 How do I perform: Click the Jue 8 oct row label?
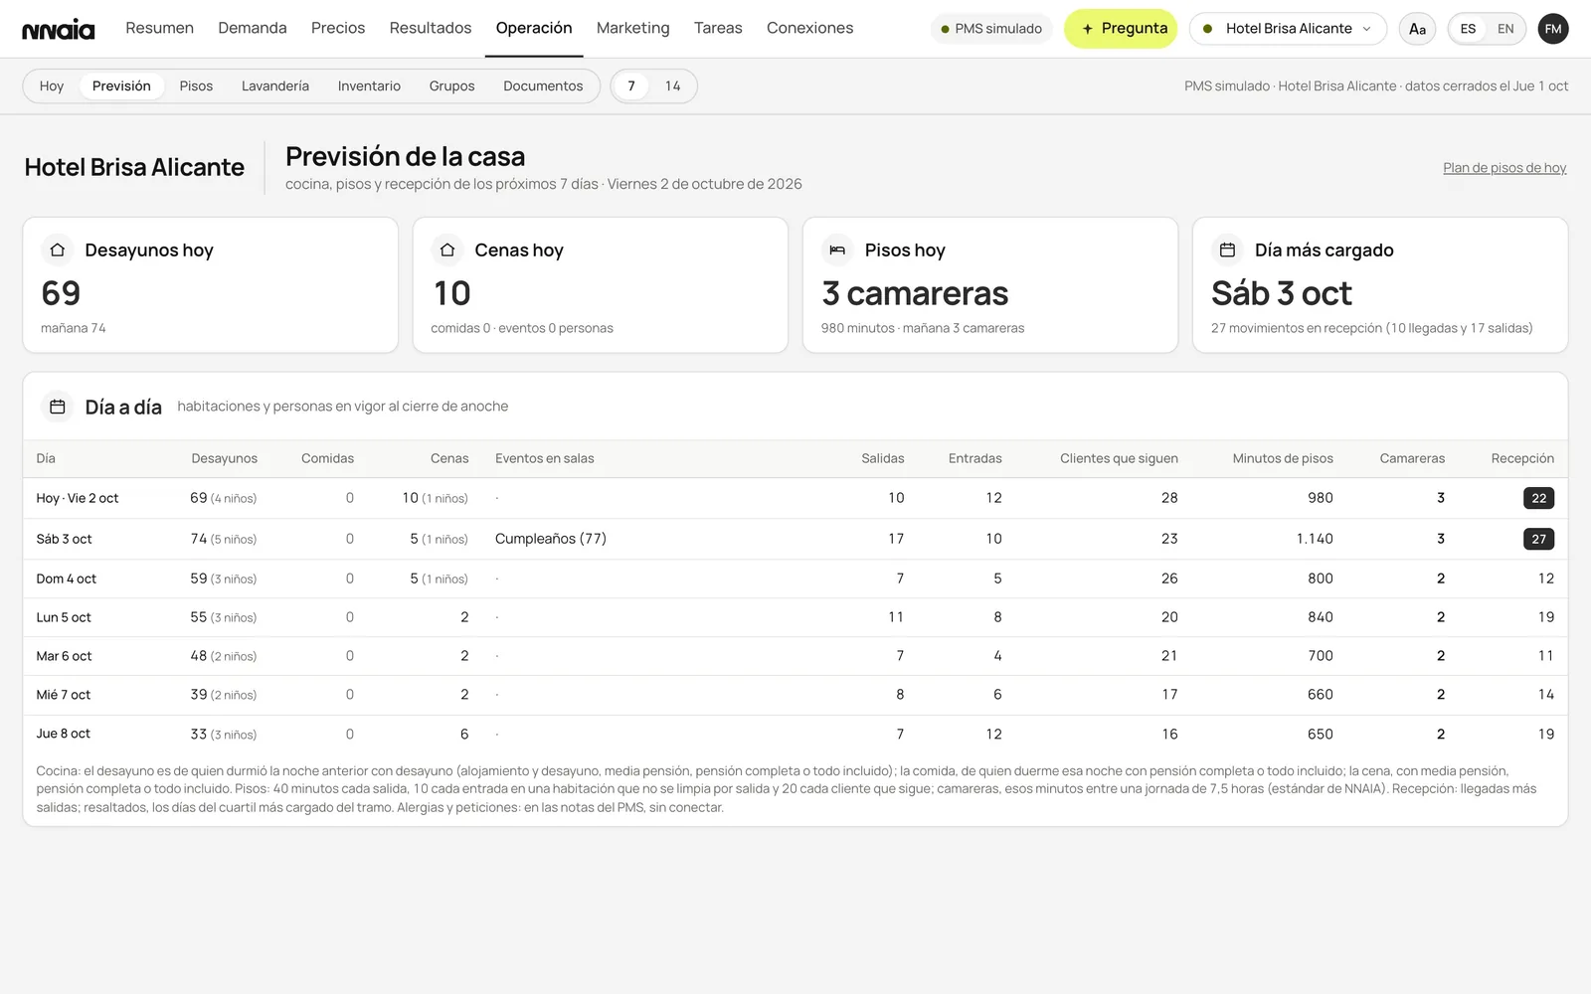click(64, 734)
